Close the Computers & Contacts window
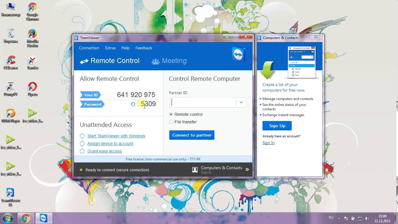This screenshot has height=224, width=398. coord(316,37)
